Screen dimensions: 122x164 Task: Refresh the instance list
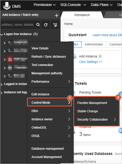pyautogui.click(x=46, y=25)
